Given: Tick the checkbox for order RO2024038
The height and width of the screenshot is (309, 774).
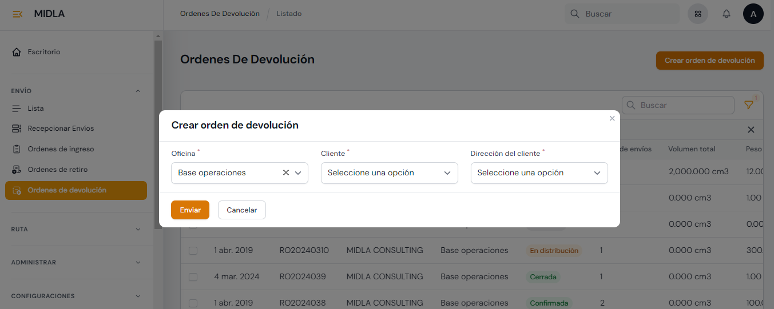Looking at the screenshot, I should (x=193, y=303).
